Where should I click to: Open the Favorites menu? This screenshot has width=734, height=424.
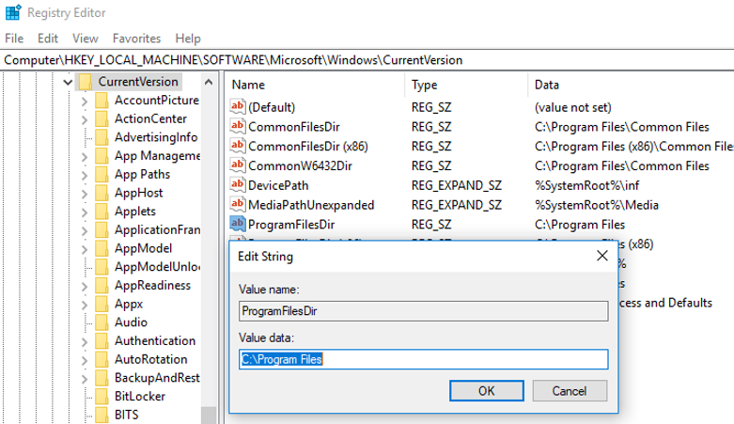click(x=136, y=38)
